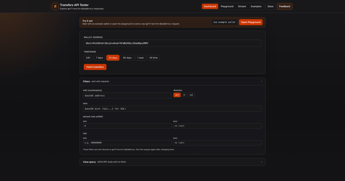345x181 pixels.
Task: Open the Dashboard tab
Action: coord(210,6)
